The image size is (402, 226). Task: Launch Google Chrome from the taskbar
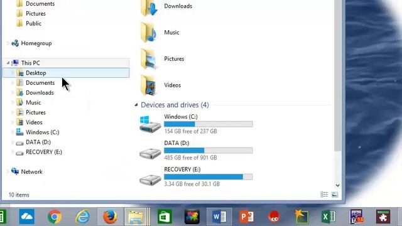55,217
